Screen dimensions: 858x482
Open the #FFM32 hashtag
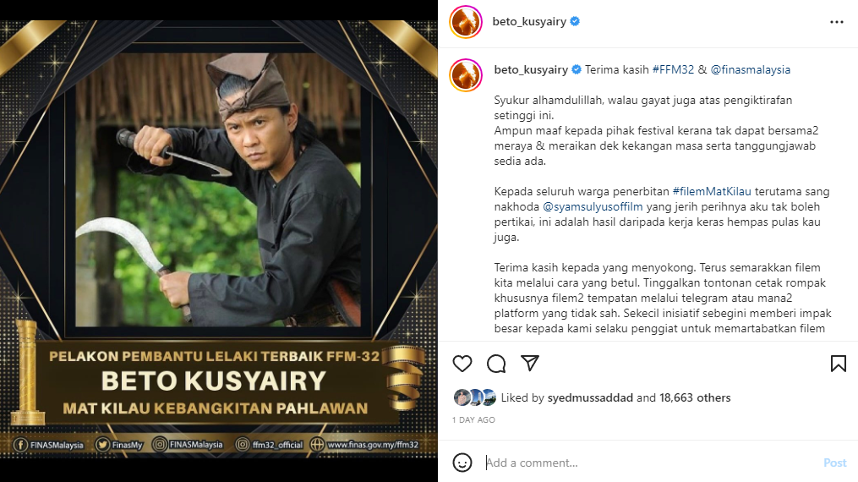tap(673, 69)
